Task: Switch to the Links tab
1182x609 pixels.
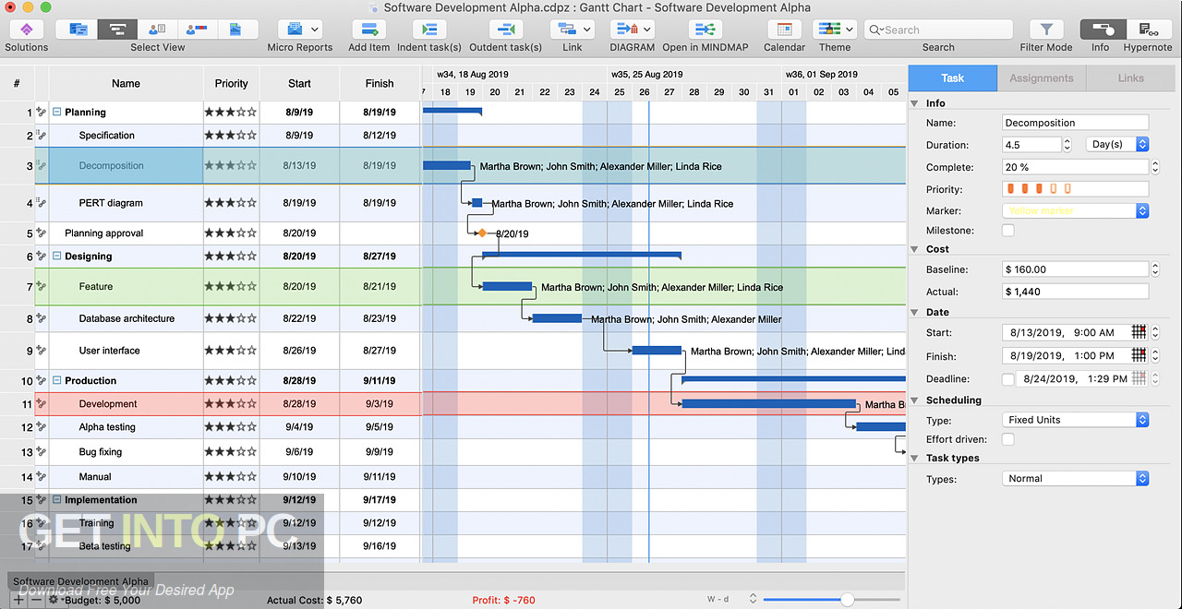Action: pyautogui.click(x=1131, y=78)
